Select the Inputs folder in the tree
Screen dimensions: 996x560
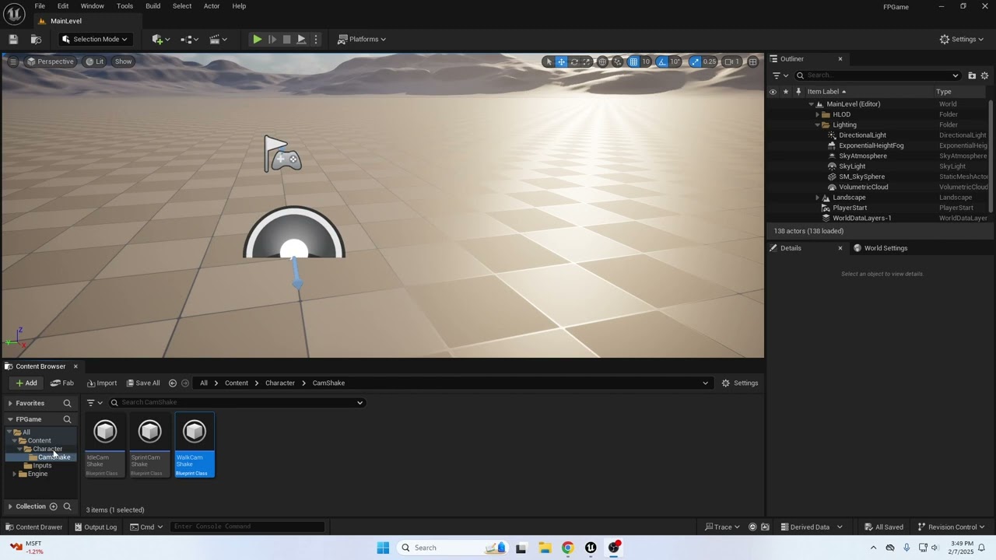[x=42, y=465]
